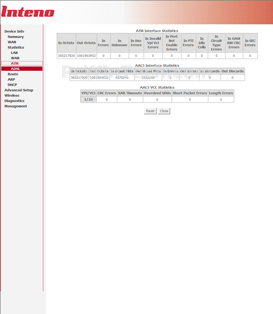273x314 pixels.
Task: Click the 1/33 VPI/VCI cell
Action: point(88,100)
